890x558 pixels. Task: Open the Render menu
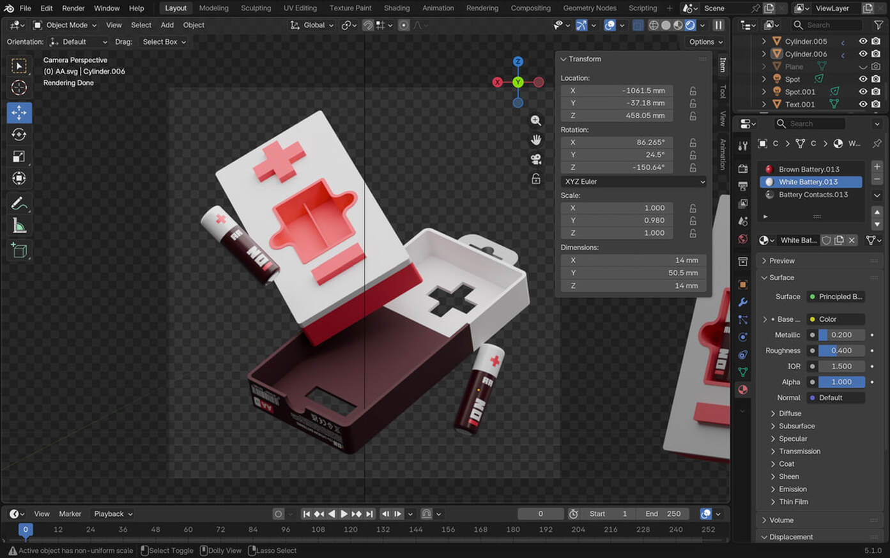(73, 8)
